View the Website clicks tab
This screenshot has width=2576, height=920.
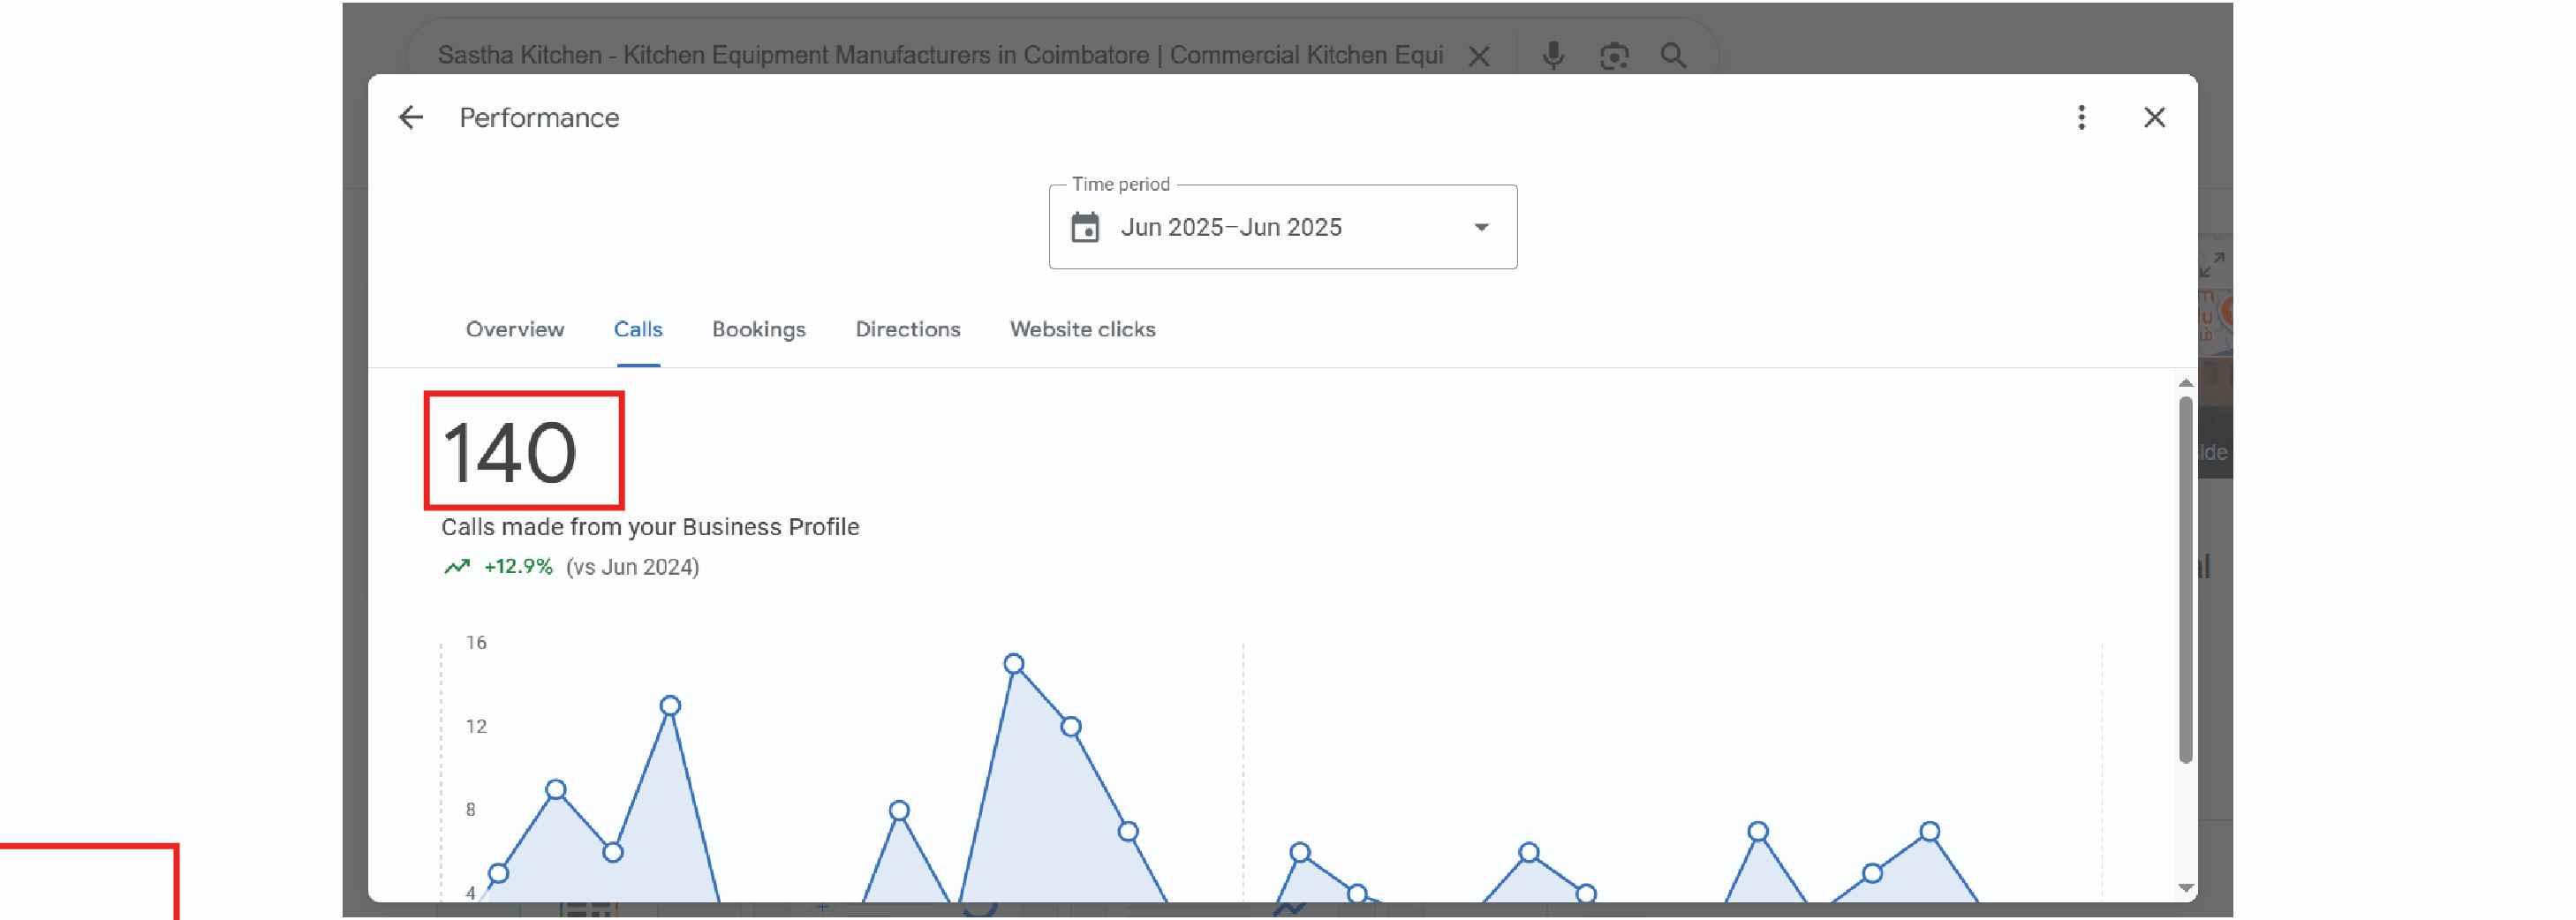coord(1082,329)
